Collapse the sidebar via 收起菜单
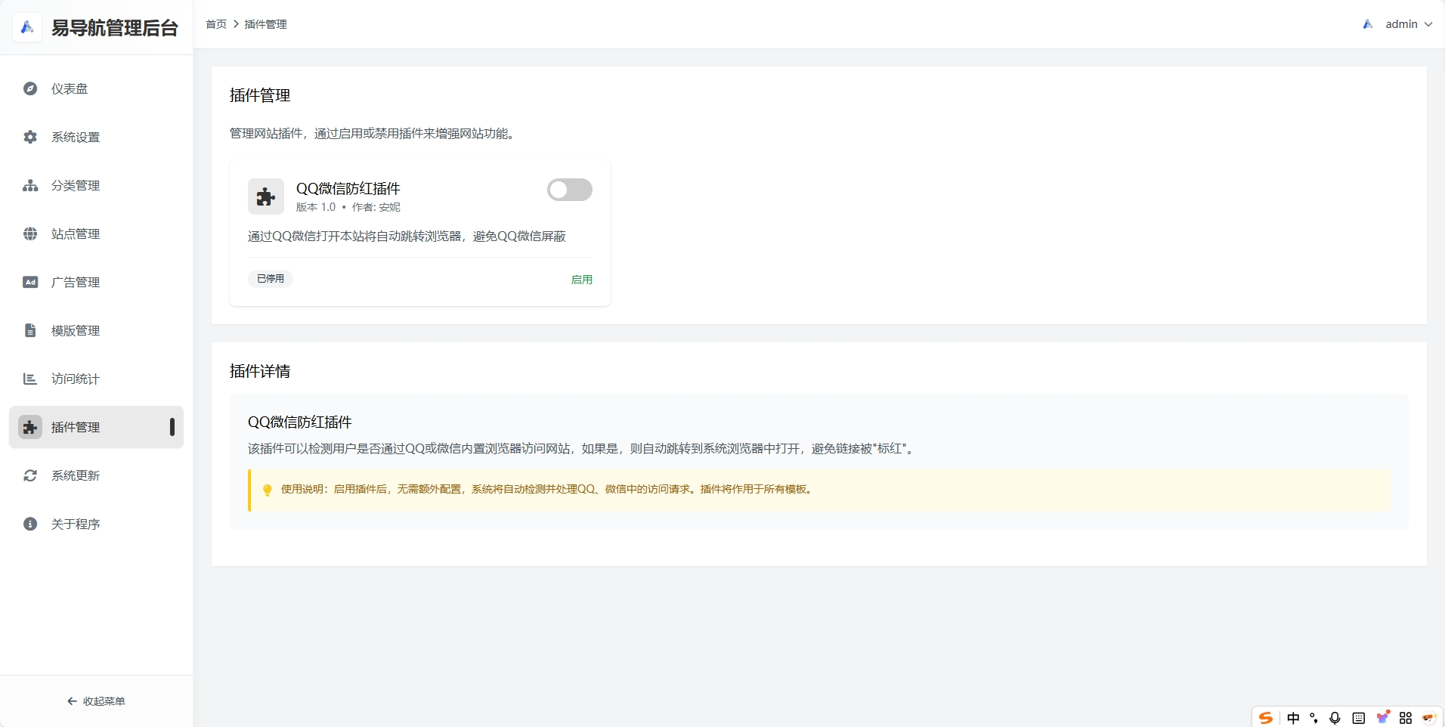Screen dimensions: 1445x727 pyautogui.click(x=96, y=701)
